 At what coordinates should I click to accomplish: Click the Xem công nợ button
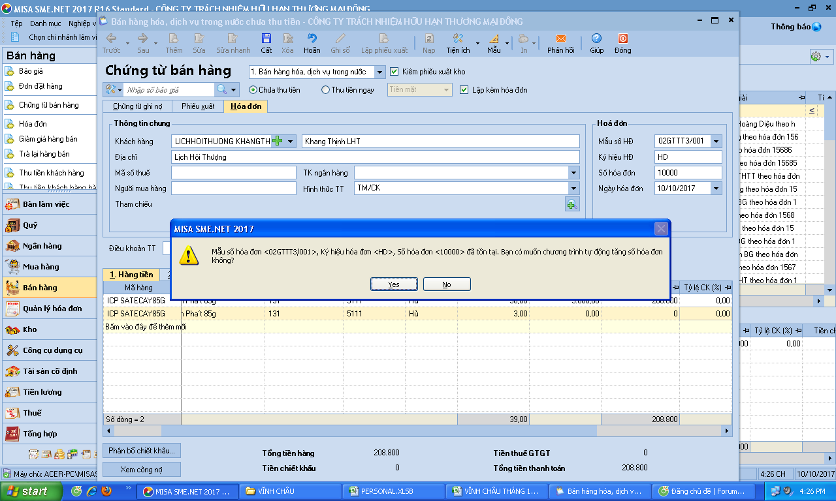coord(142,469)
